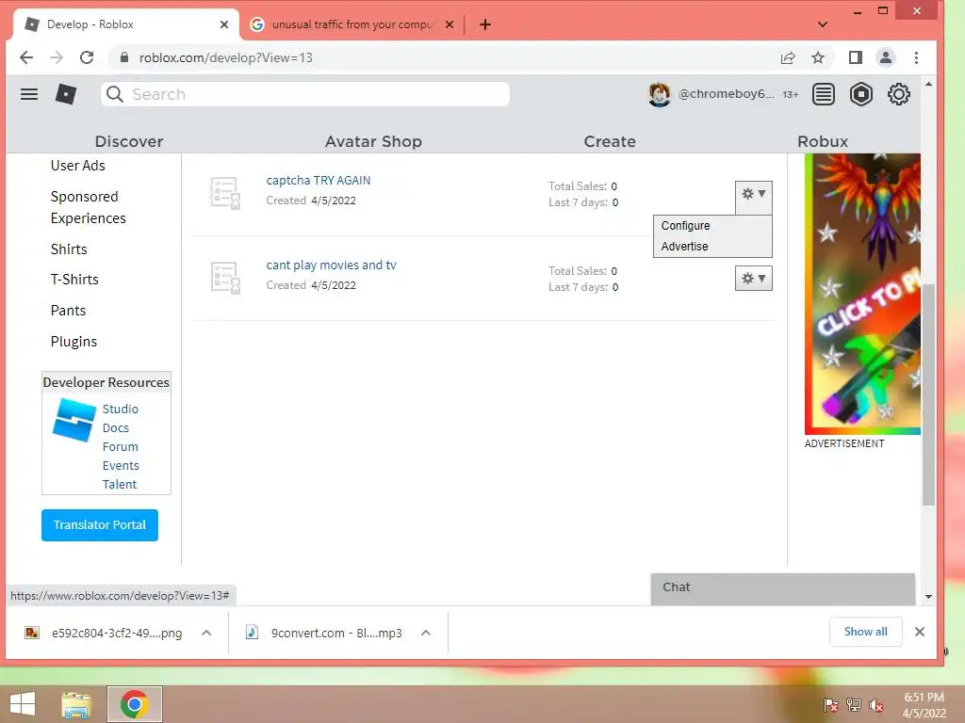Close the downloads bar
Image resolution: width=965 pixels, height=723 pixels.
[x=920, y=632]
